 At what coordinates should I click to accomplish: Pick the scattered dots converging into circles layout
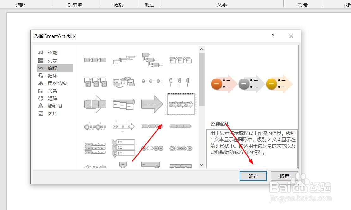coord(181,148)
